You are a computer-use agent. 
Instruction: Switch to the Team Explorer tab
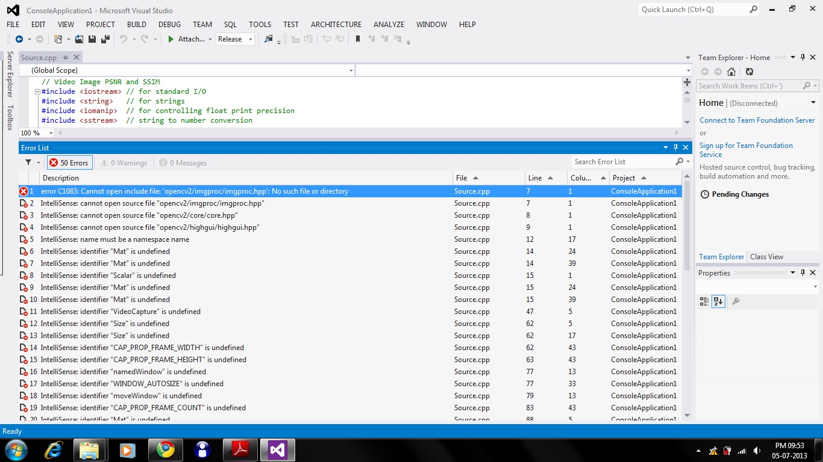pyautogui.click(x=721, y=256)
